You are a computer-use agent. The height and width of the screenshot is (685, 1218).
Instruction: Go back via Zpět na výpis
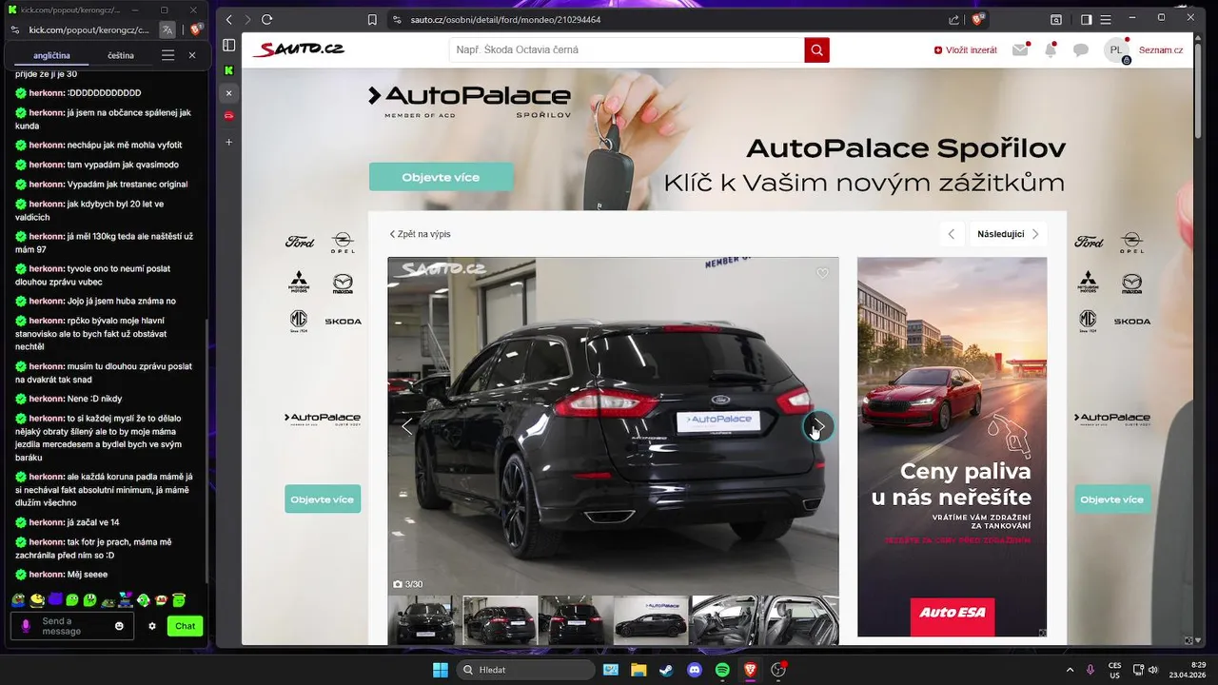point(420,234)
